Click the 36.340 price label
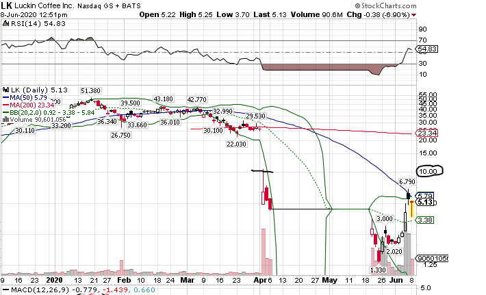This screenshot has width=486, height=295. click(x=107, y=121)
